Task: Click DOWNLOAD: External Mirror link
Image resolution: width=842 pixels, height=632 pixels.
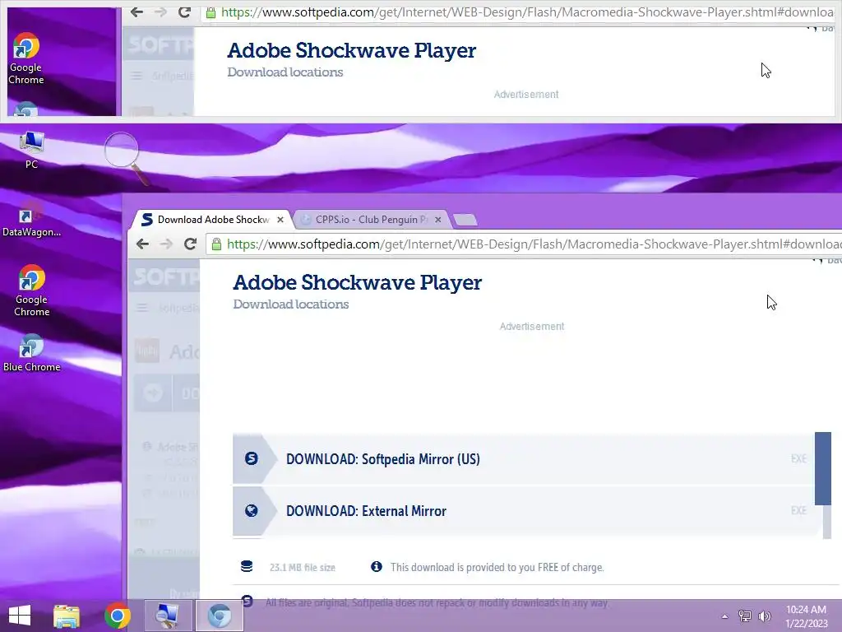Action: tap(366, 510)
